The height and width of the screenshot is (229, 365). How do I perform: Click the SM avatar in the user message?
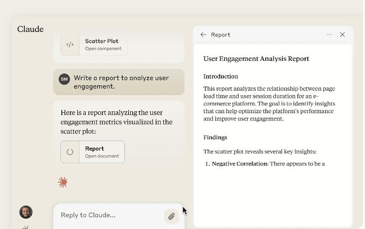[x=64, y=79]
